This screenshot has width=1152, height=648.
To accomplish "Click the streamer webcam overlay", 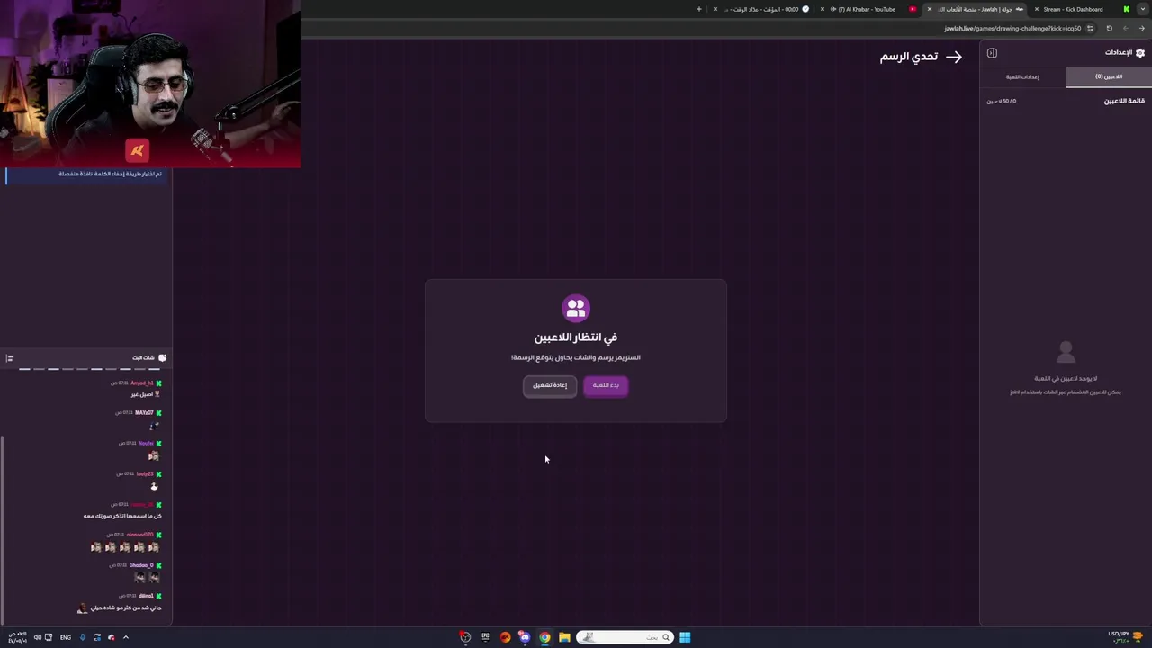I will (150, 84).
